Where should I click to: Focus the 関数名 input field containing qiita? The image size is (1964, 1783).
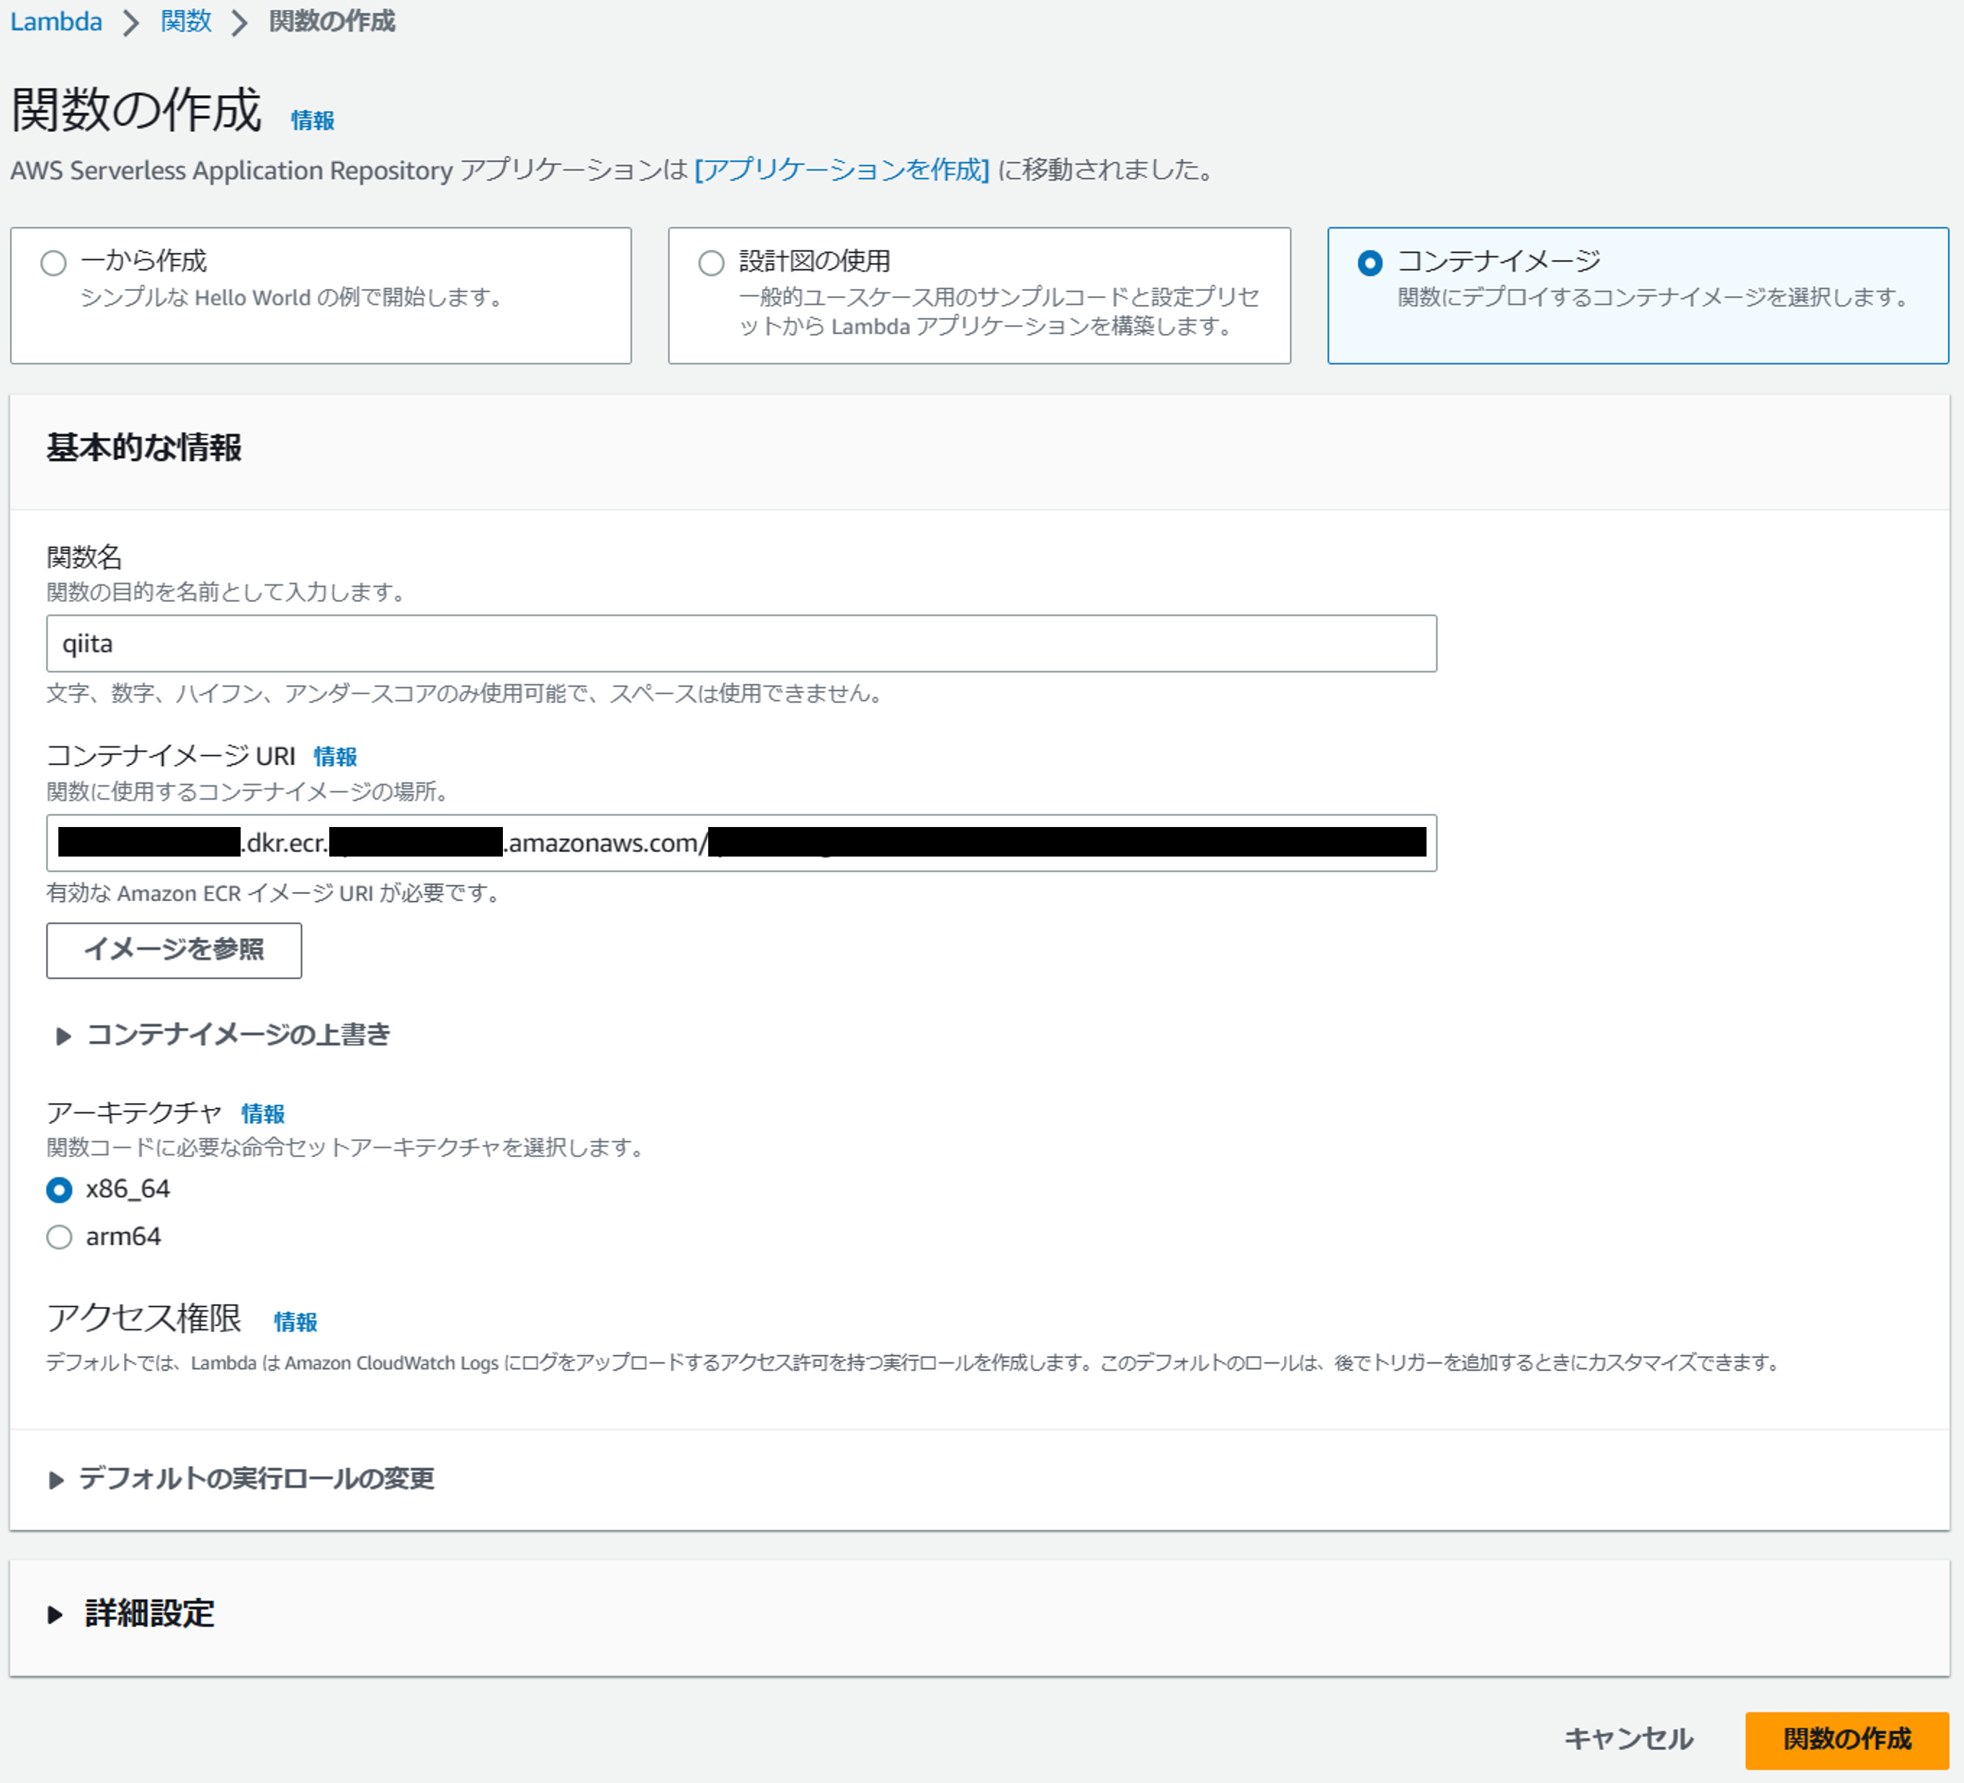pyautogui.click(x=741, y=643)
